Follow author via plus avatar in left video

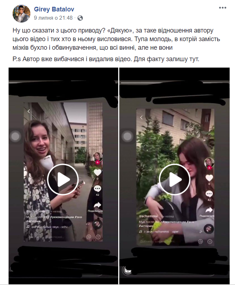[x=97, y=158]
